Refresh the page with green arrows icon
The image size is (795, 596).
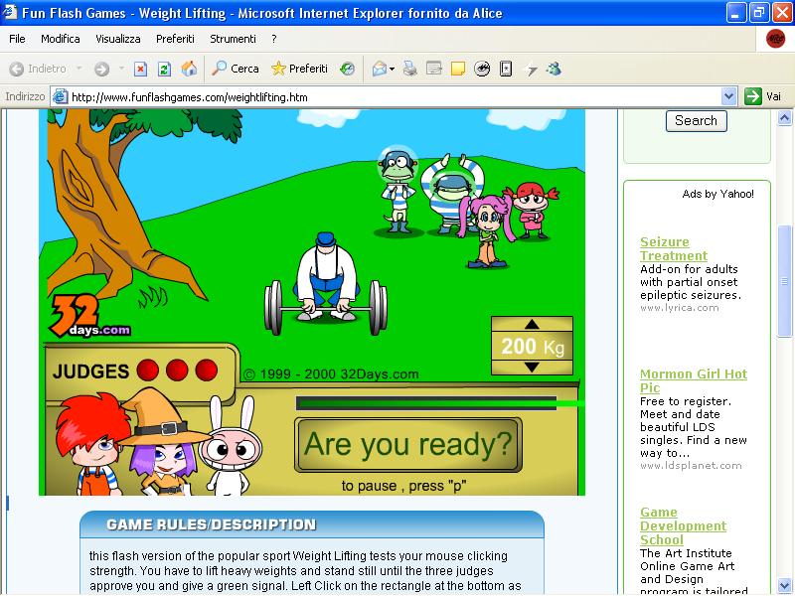(x=164, y=69)
